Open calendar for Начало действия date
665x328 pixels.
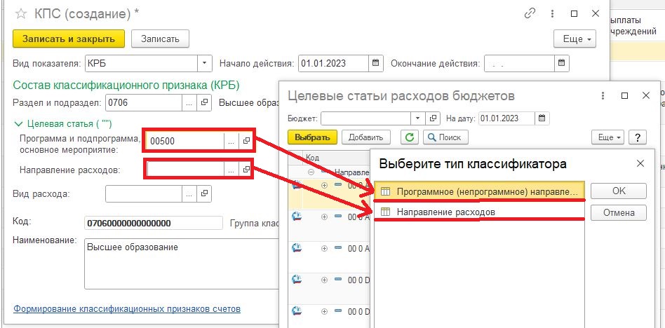(x=375, y=63)
